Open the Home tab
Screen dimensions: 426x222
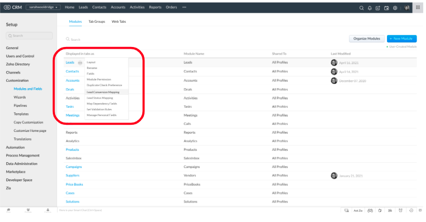tap(69, 7)
